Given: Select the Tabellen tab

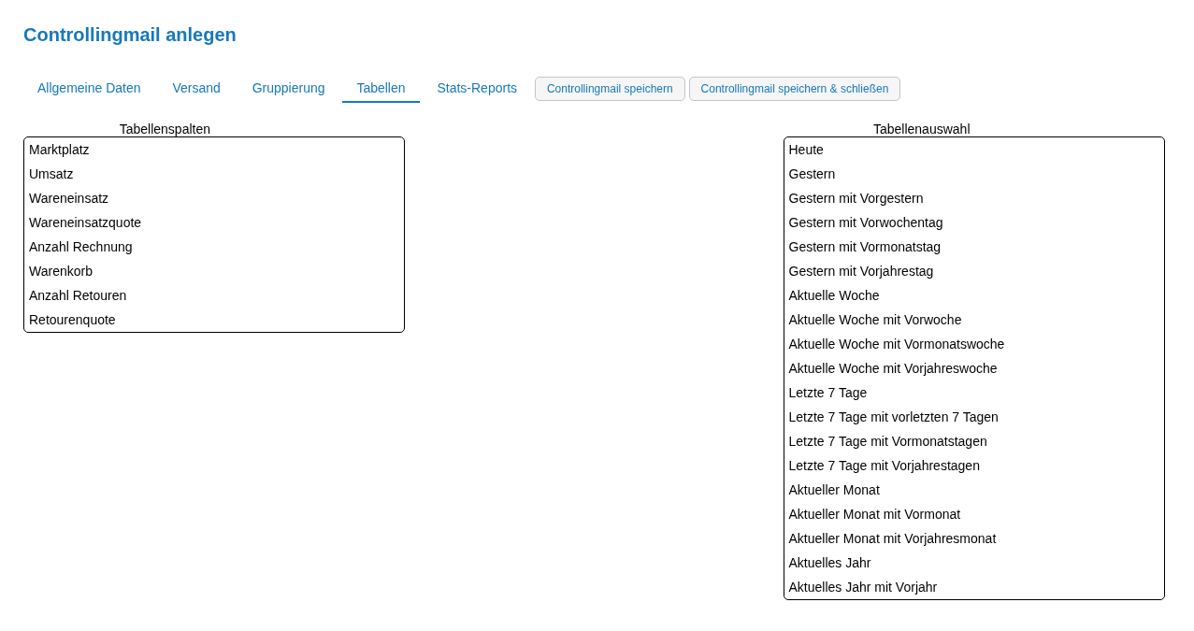Looking at the screenshot, I should [381, 88].
